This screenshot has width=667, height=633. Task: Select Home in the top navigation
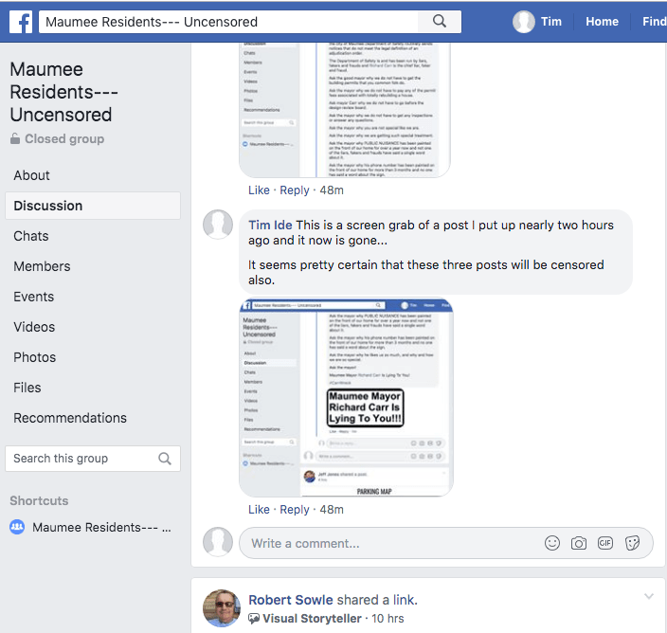[x=602, y=21]
